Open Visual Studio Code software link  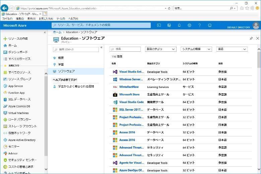(x=131, y=102)
